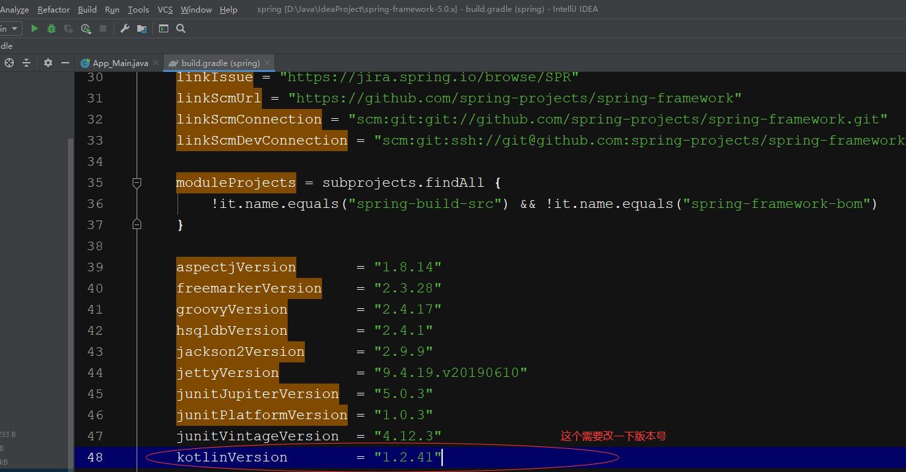Click subprojects.findAll on line 35
This screenshot has width=906, height=472.
[403, 182]
